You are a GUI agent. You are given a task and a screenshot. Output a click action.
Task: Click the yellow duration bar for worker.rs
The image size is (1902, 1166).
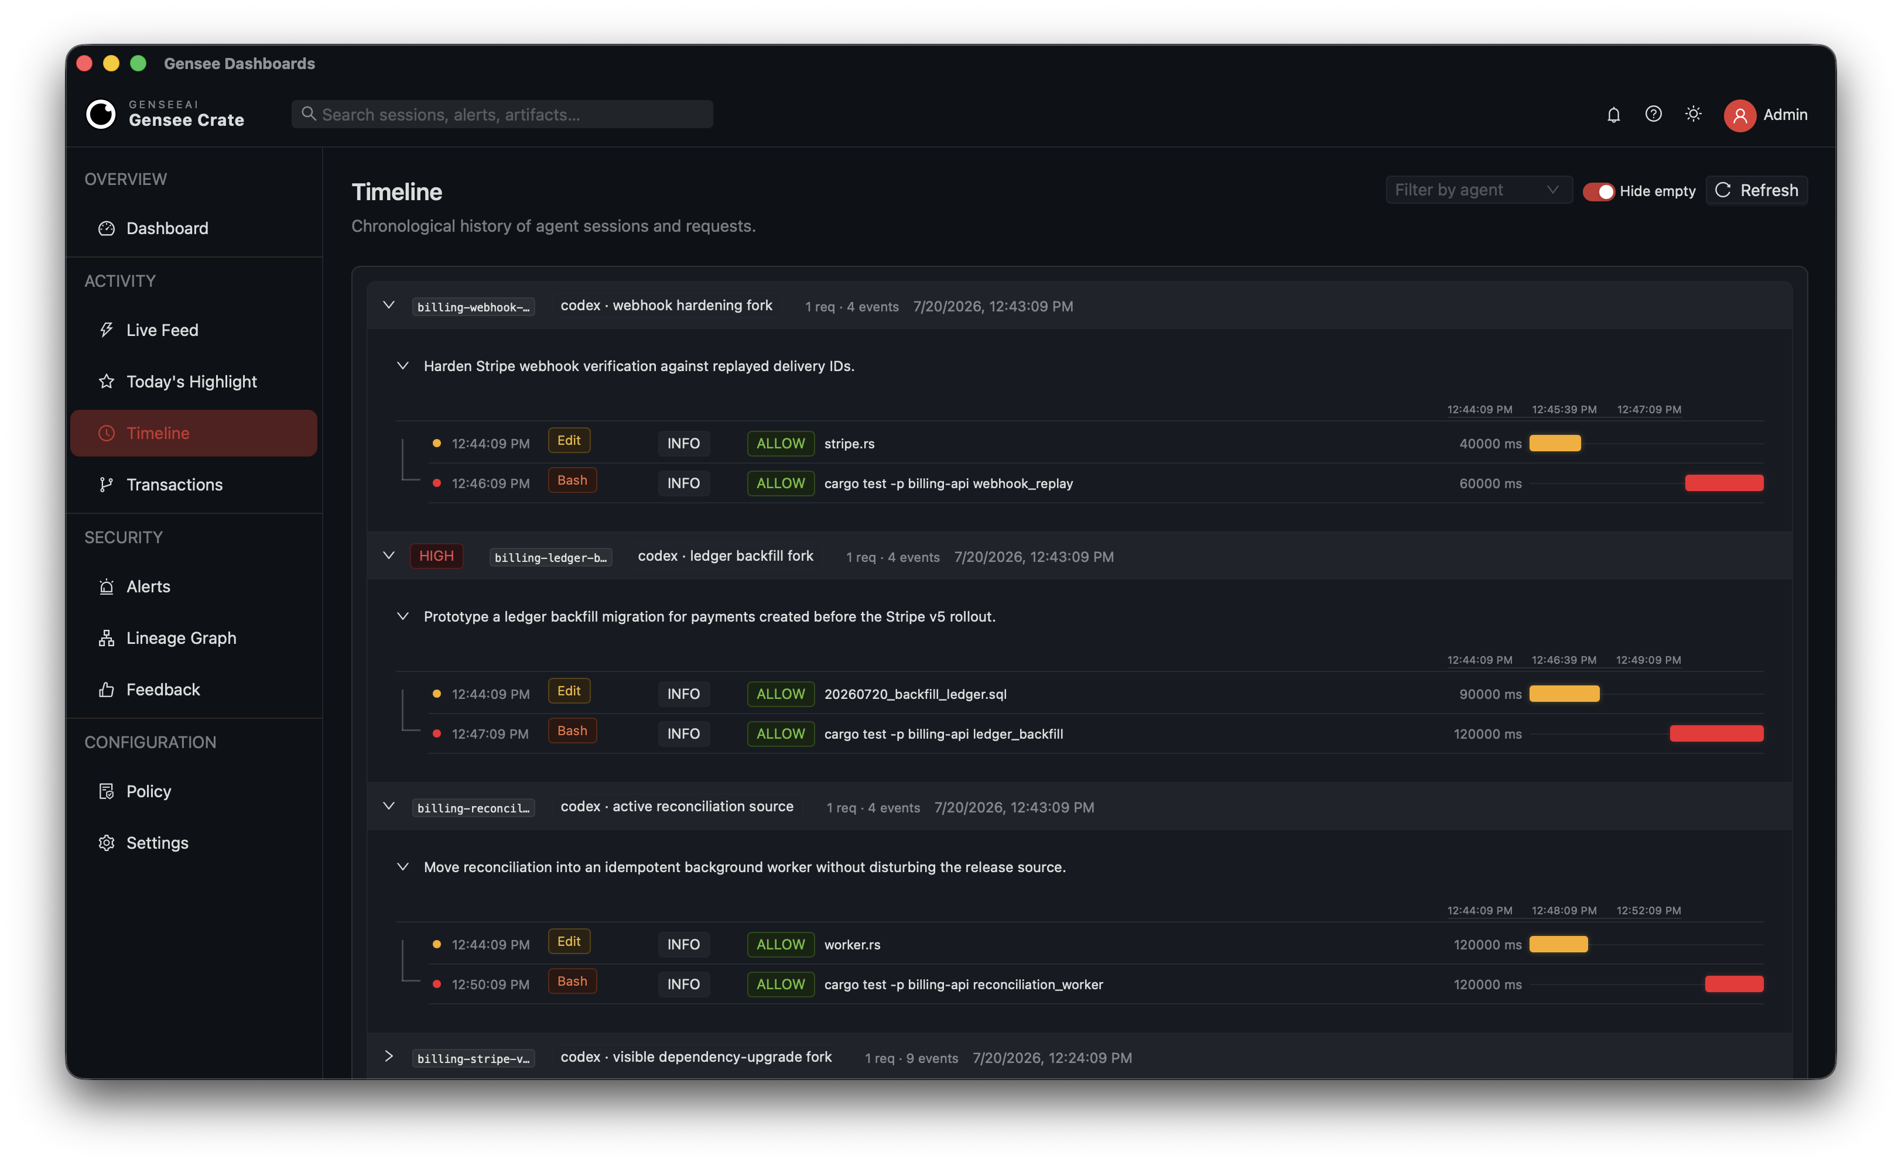pyautogui.click(x=1558, y=945)
